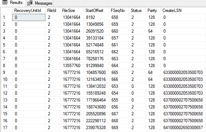Viewport: 206px width, 132px height.
Task: Click the Messages tab icon
Action: tap(30, 3)
